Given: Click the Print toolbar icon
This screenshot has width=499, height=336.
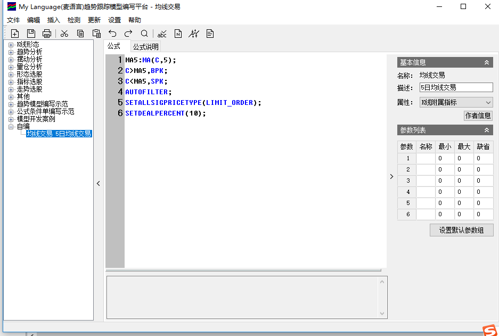Looking at the screenshot, I should click(47, 34).
